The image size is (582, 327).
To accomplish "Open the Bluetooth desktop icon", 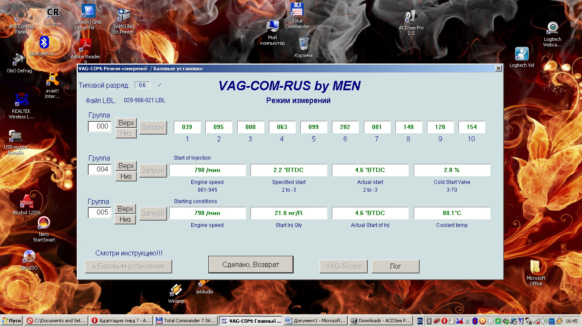I will (x=44, y=46).
